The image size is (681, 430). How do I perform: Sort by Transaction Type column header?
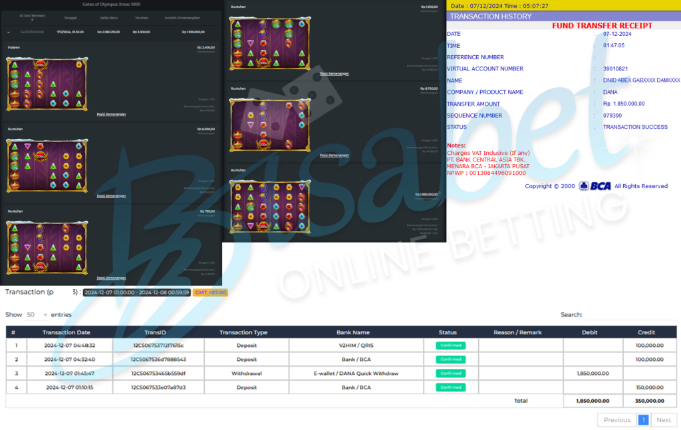click(243, 332)
